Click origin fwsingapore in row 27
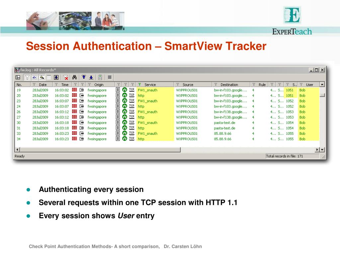 (97, 117)
